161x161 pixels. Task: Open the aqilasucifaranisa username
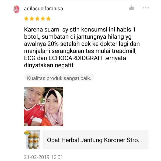click(x=43, y=9)
